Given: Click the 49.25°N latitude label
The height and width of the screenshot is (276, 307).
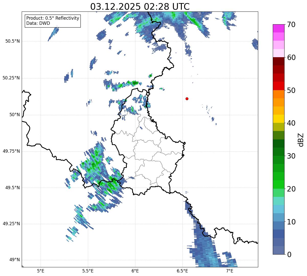Looking at the screenshot, I should pos(11,224).
